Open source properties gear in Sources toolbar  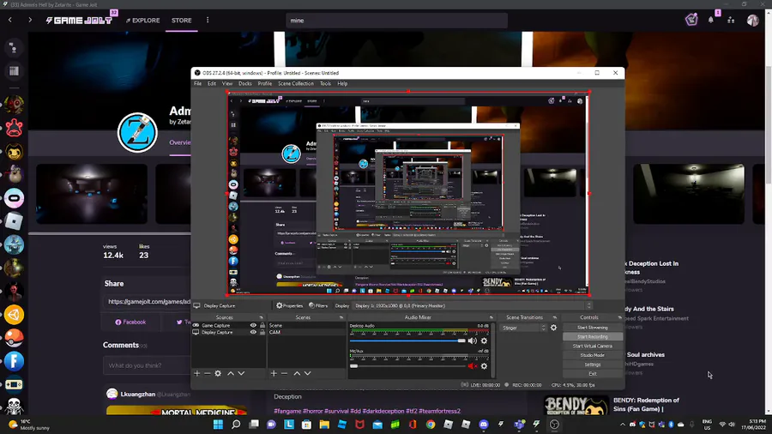(218, 373)
